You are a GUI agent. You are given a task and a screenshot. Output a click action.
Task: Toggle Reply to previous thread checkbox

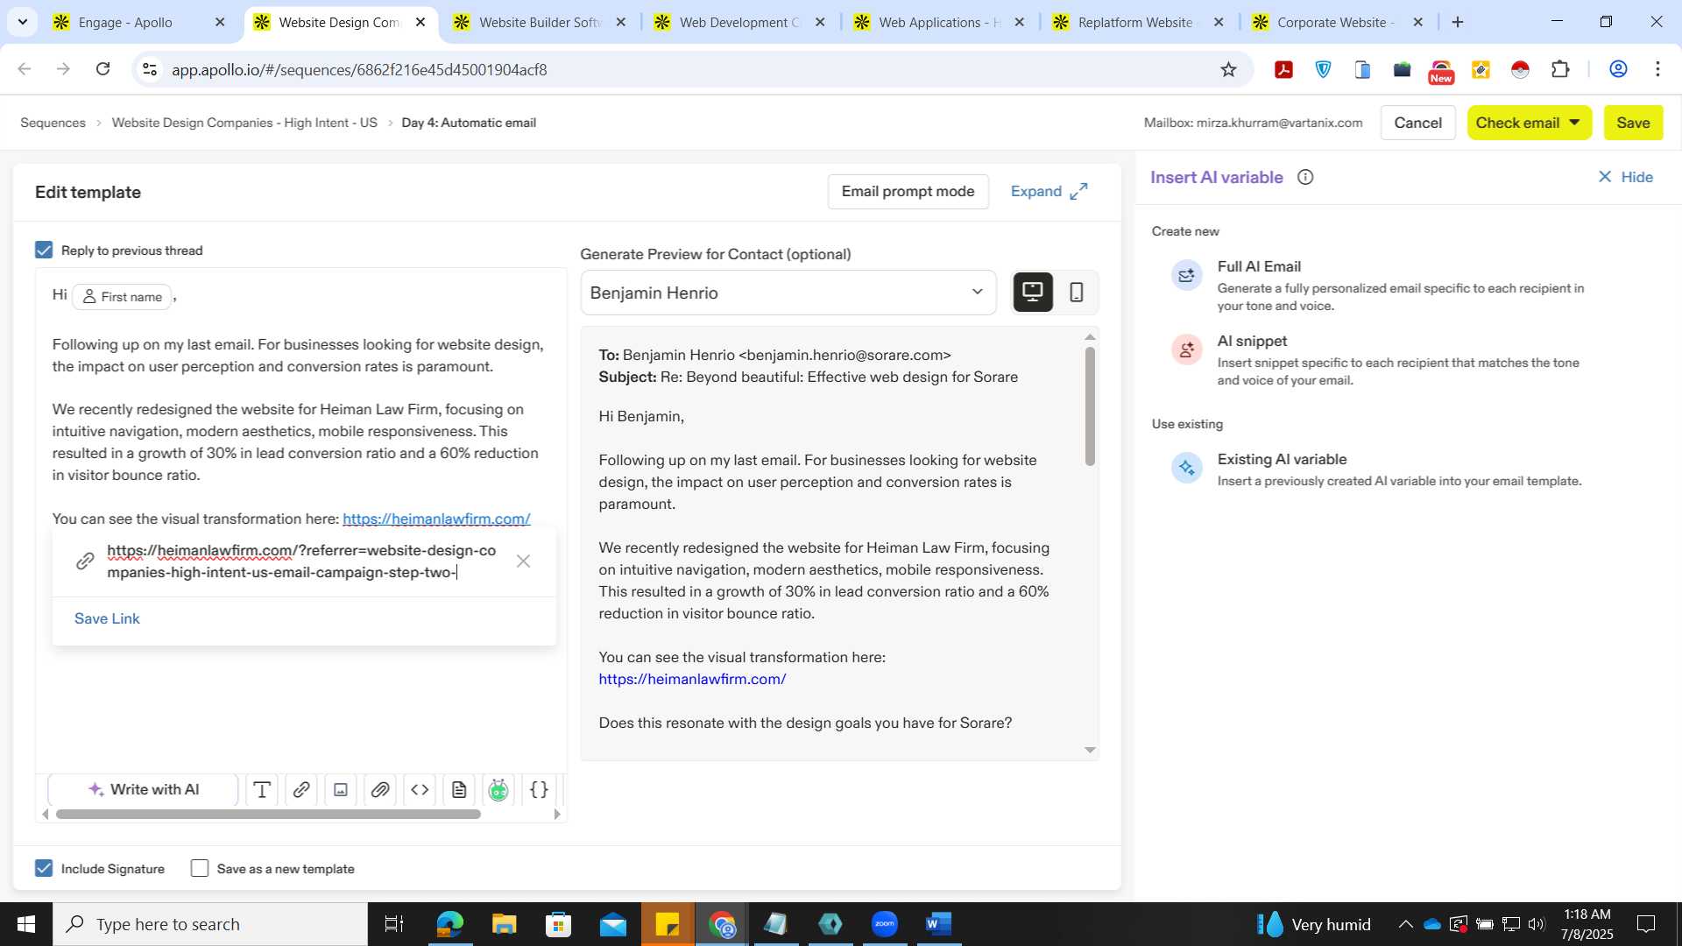44,251
